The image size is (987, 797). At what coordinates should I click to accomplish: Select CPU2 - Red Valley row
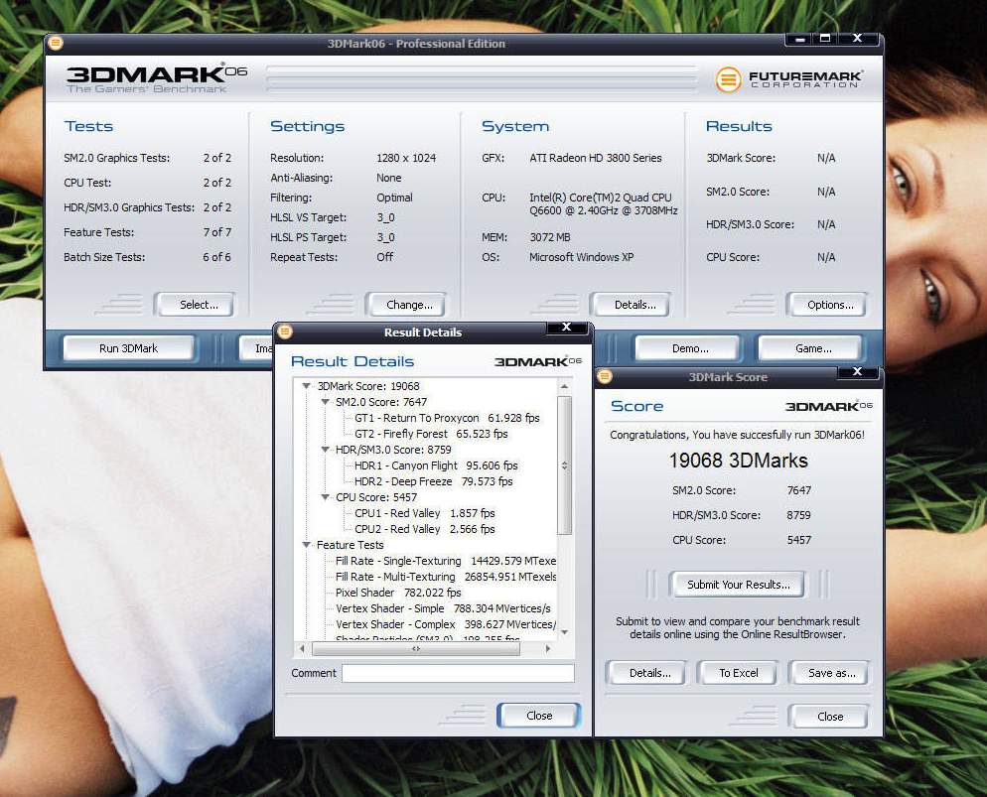coord(425,529)
